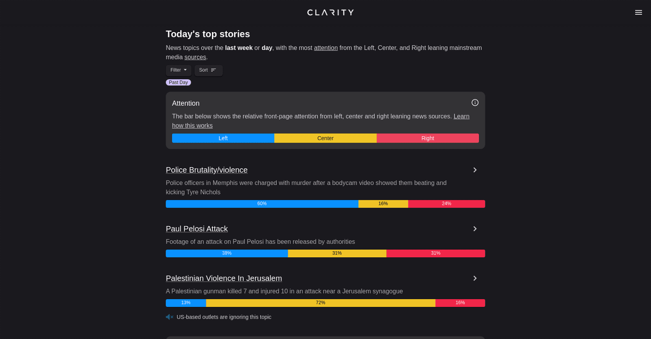The image size is (651, 339).
Task: Click the blue Left legend segment
Action: 223,138
